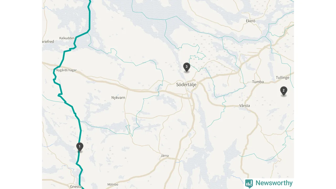Click the Vårsta town label

pyautogui.click(x=244, y=106)
